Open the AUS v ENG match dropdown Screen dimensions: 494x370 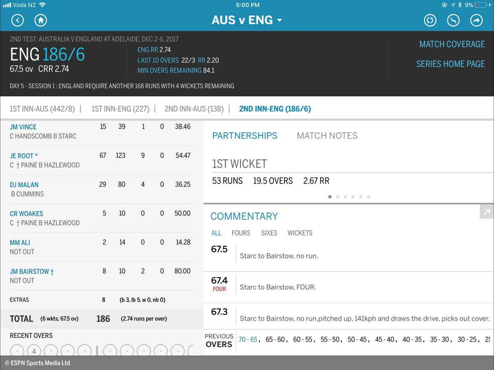[x=247, y=20]
